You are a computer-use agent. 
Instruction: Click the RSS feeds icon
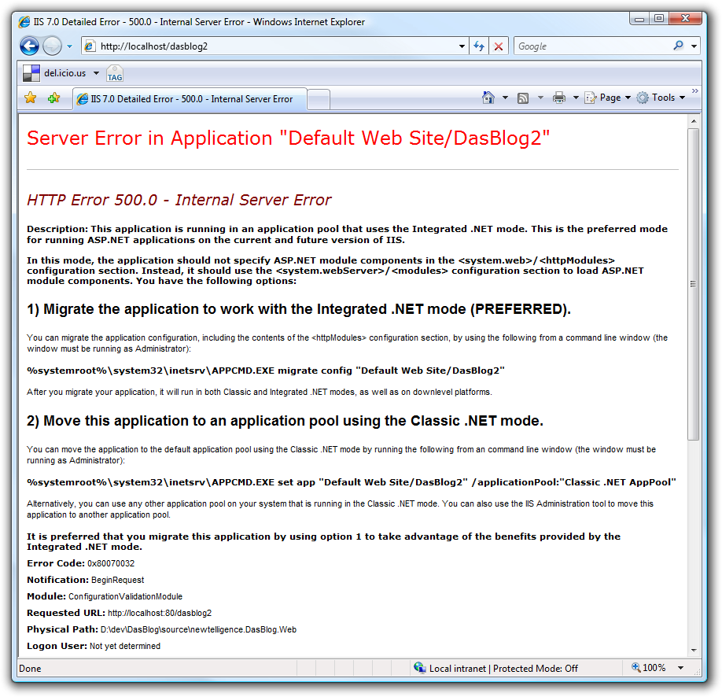coord(523,98)
